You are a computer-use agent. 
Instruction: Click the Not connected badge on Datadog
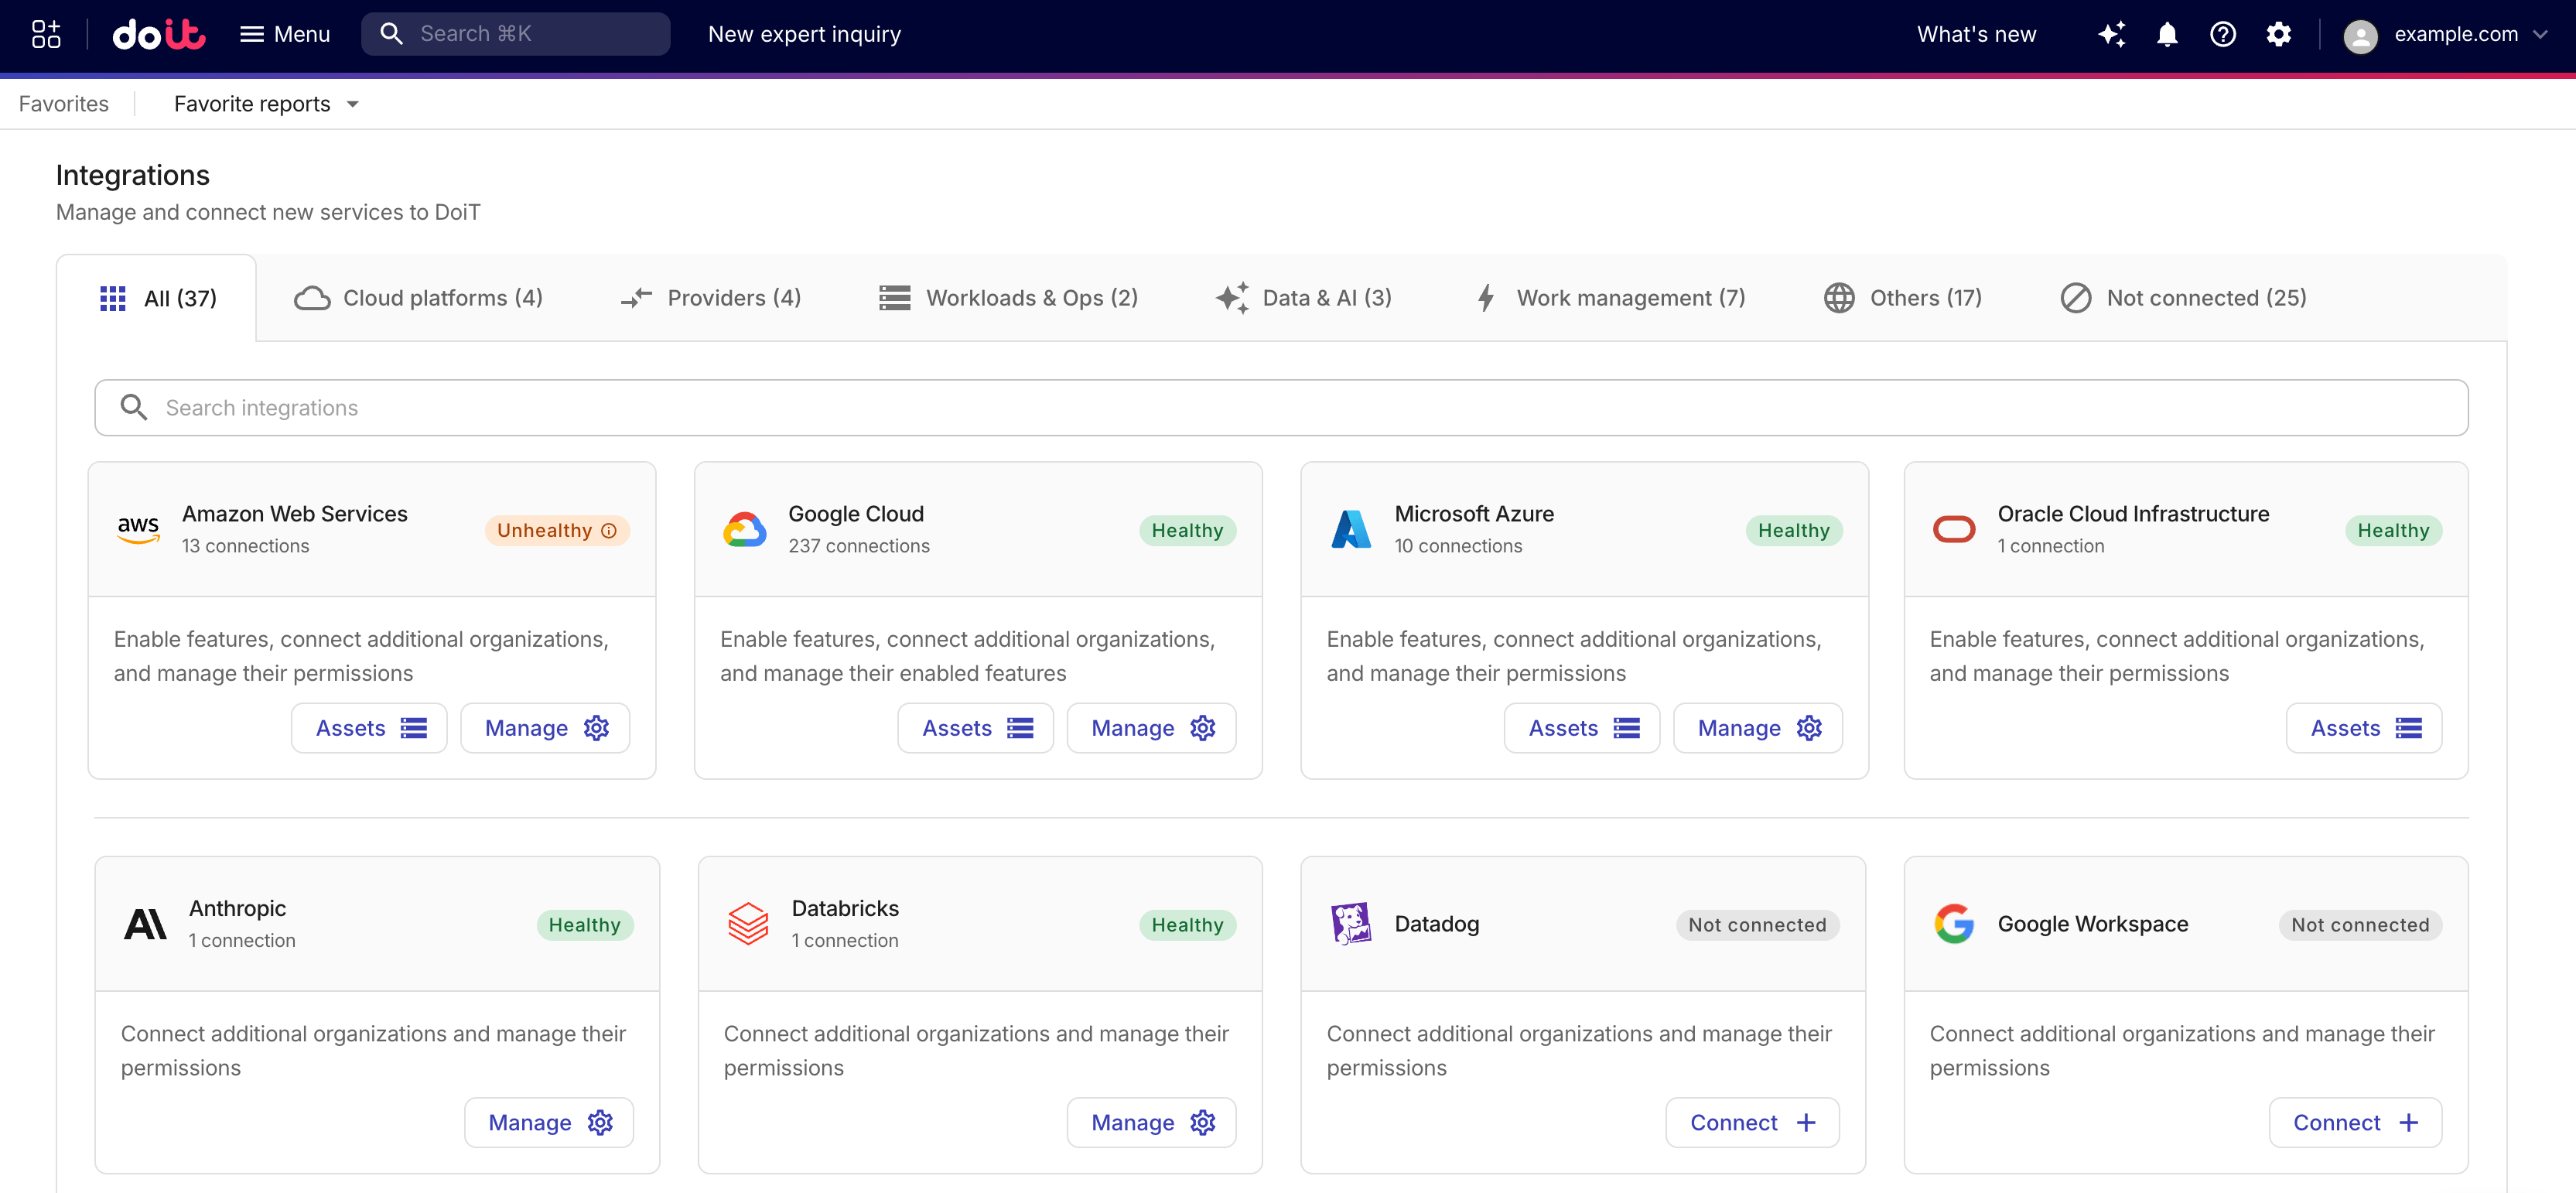[x=1757, y=925]
